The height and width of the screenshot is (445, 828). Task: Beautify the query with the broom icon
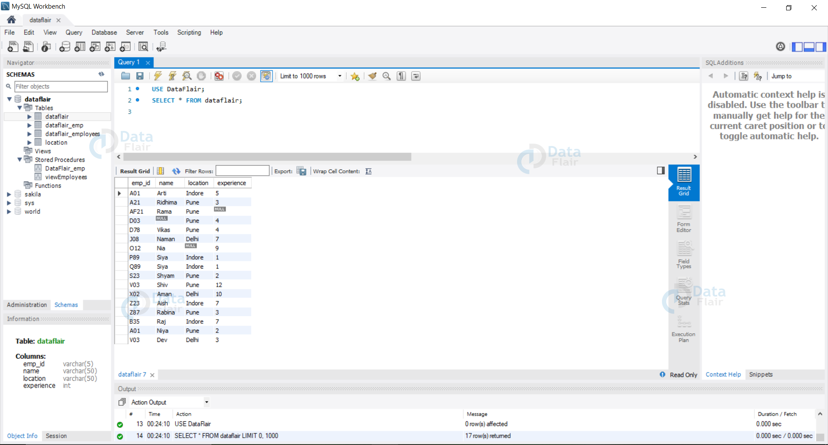(x=372, y=76)
